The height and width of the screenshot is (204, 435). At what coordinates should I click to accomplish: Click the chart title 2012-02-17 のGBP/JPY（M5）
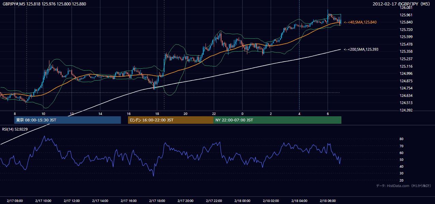click(402, 4)
